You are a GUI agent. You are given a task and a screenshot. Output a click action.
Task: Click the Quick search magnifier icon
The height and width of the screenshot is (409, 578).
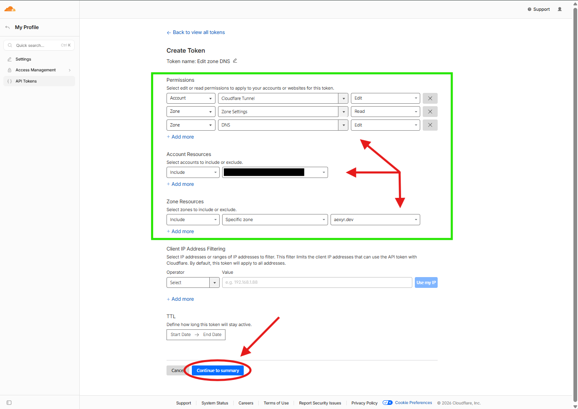(10, 45)
